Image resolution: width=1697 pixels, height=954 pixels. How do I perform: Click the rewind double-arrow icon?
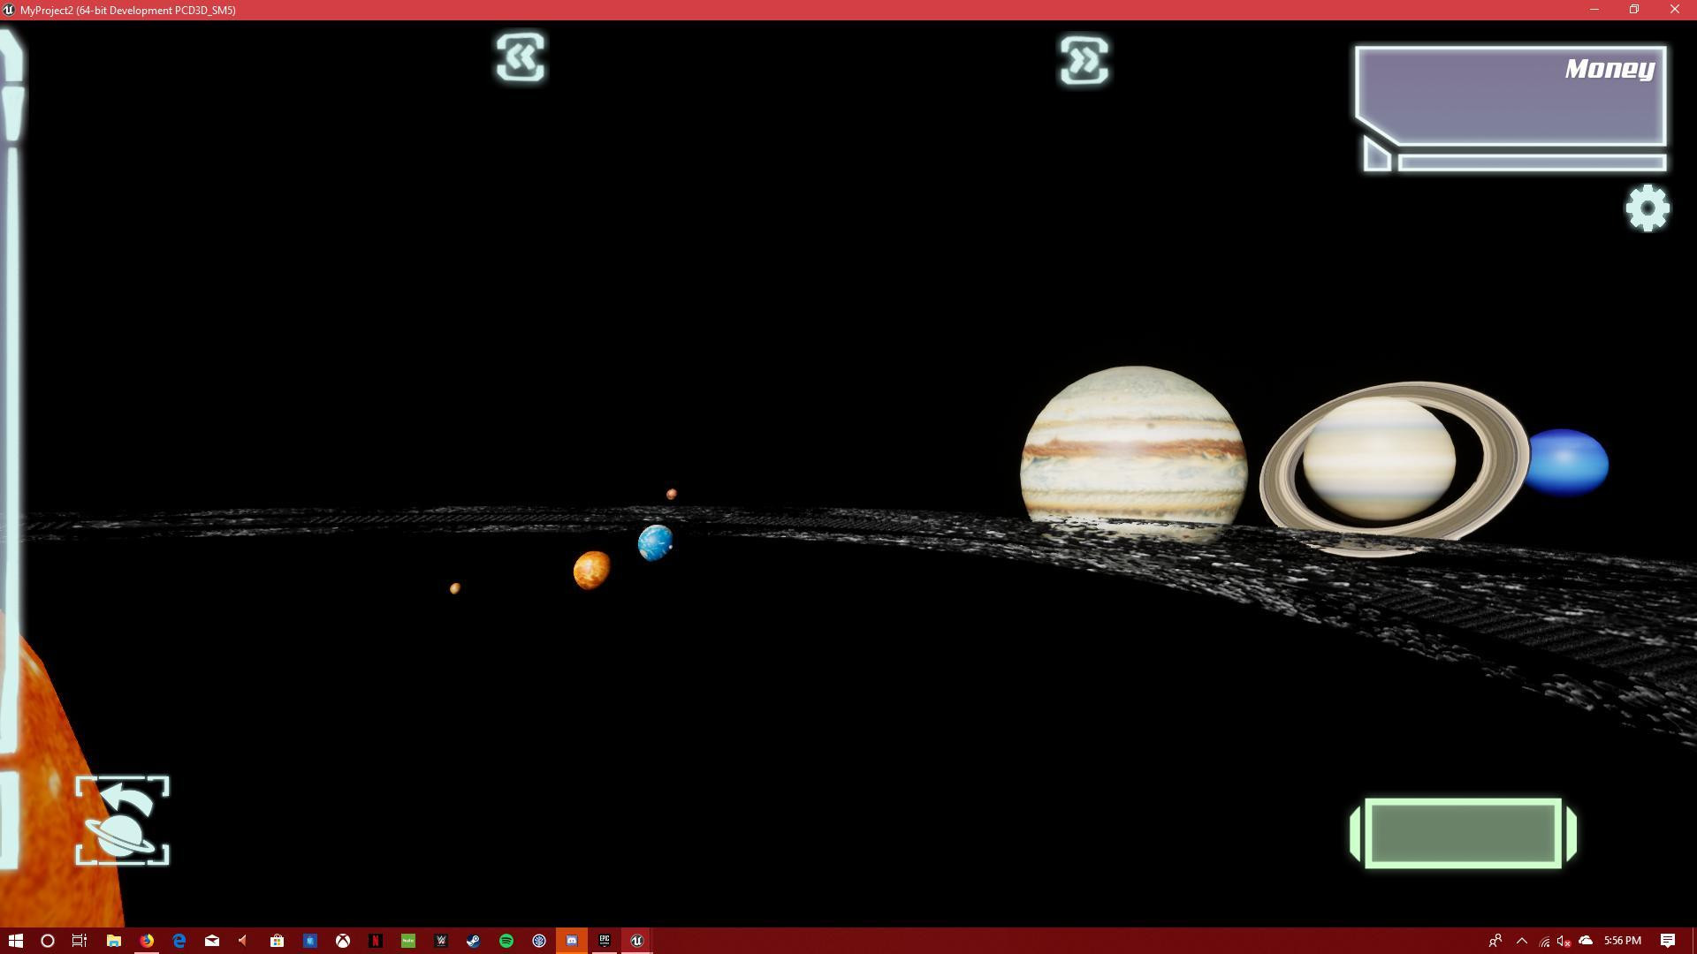click(520, 58)
